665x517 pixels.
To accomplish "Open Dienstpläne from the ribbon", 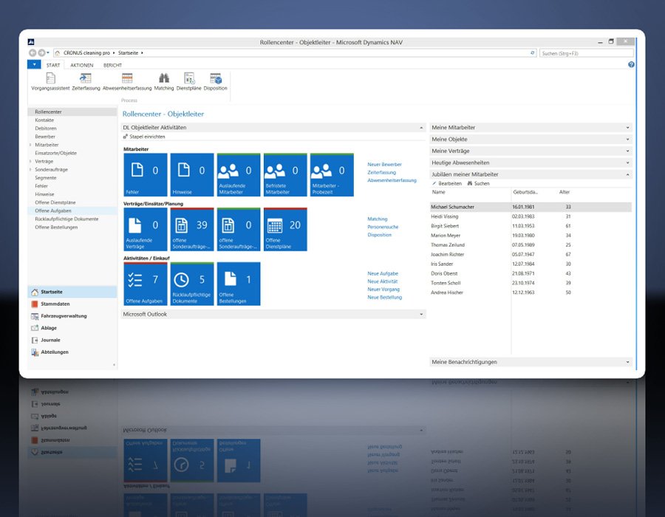I will point(189,78).
